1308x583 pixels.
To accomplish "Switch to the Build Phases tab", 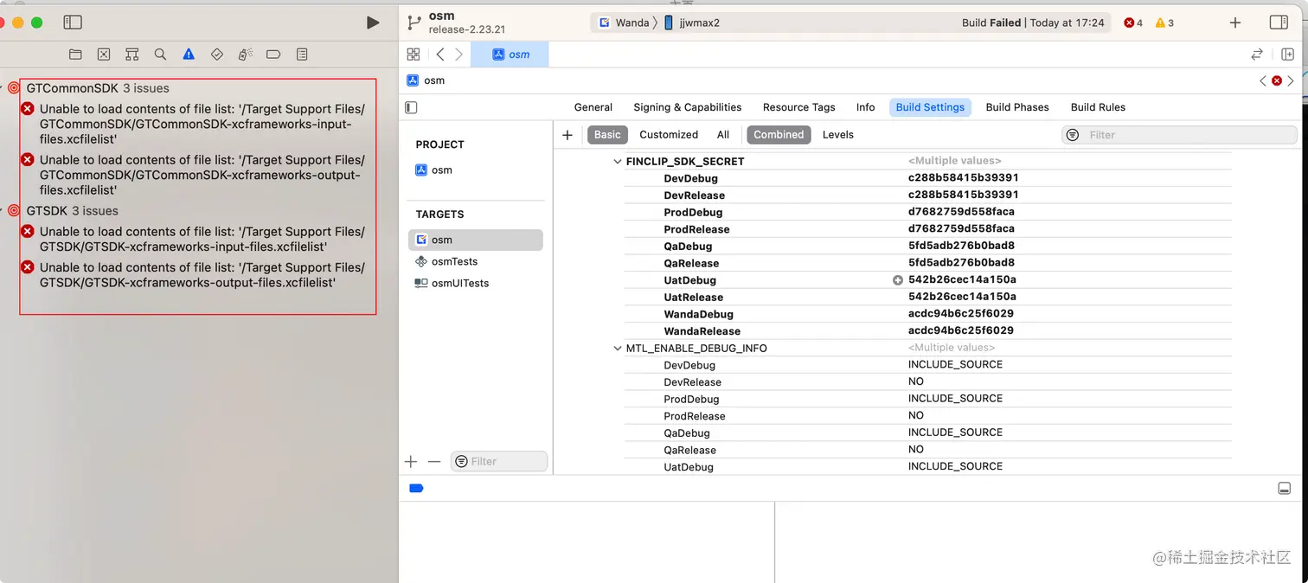I will [1017, 107].
